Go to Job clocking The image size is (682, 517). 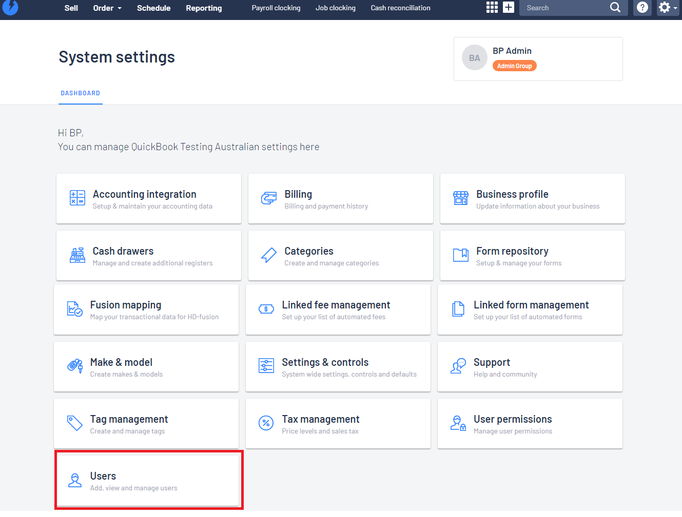[336, 8]
